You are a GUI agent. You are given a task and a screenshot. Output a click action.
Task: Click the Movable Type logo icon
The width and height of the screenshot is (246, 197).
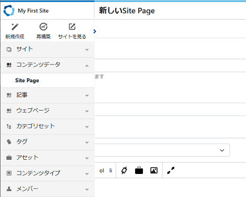pyautogui.click(x=9, y=10)
